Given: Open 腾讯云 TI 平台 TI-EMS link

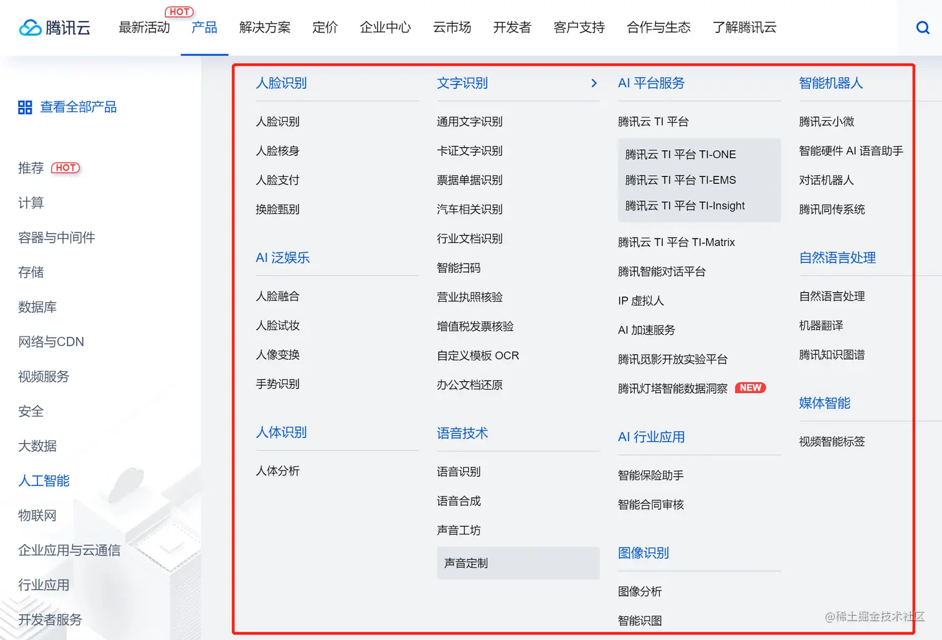Looking at the screenshot, I should 680,180.
